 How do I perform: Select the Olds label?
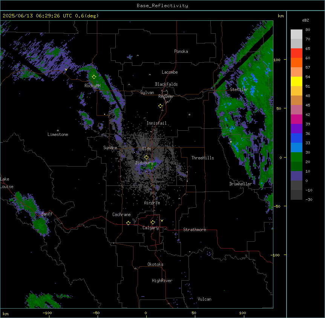click(146, 149)
